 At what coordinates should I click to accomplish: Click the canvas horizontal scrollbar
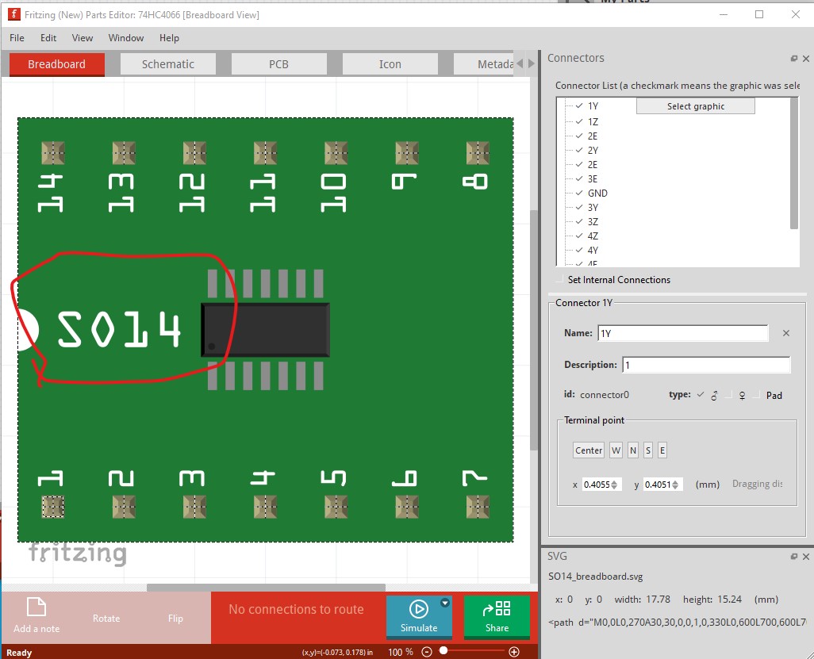point(266,588)
